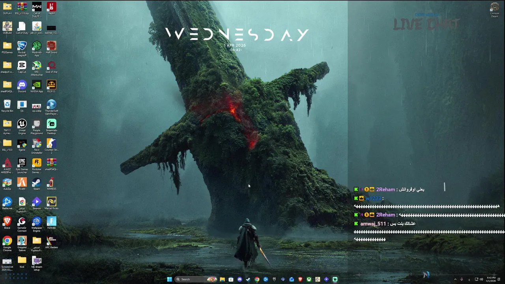Select the Grapples Galore shortcut

click(x=22, y=244)
